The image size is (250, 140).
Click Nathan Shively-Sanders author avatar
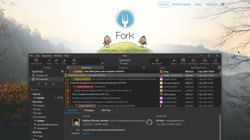point(76,122)
